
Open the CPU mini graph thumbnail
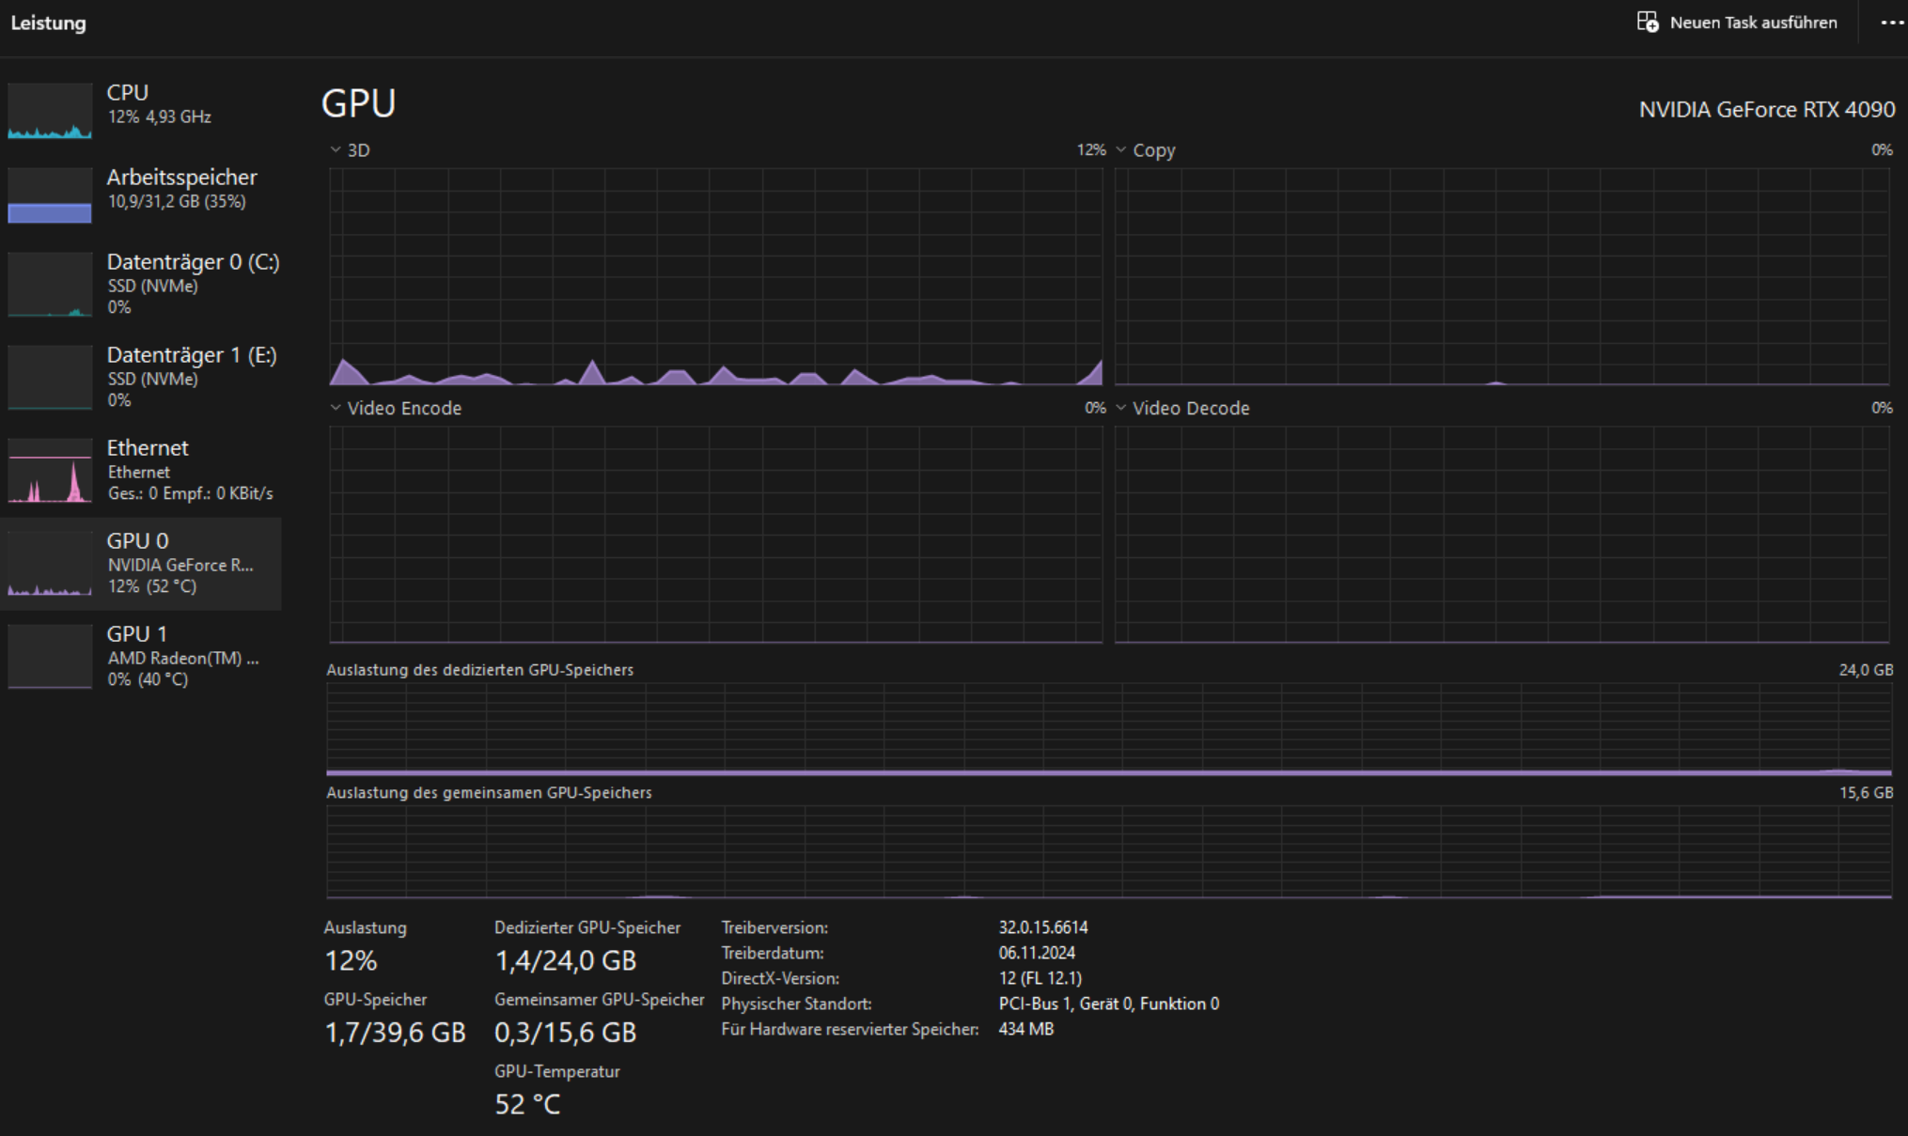(50, 111)
